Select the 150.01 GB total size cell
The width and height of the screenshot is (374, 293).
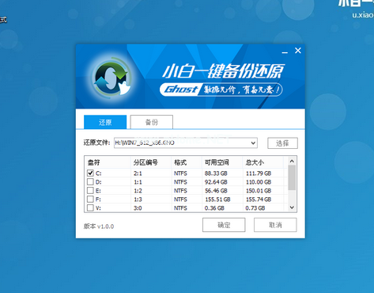(259, 191)
